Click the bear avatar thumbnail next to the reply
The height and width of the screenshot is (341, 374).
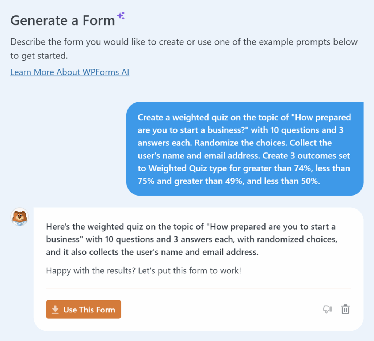(x=19, y=216)
